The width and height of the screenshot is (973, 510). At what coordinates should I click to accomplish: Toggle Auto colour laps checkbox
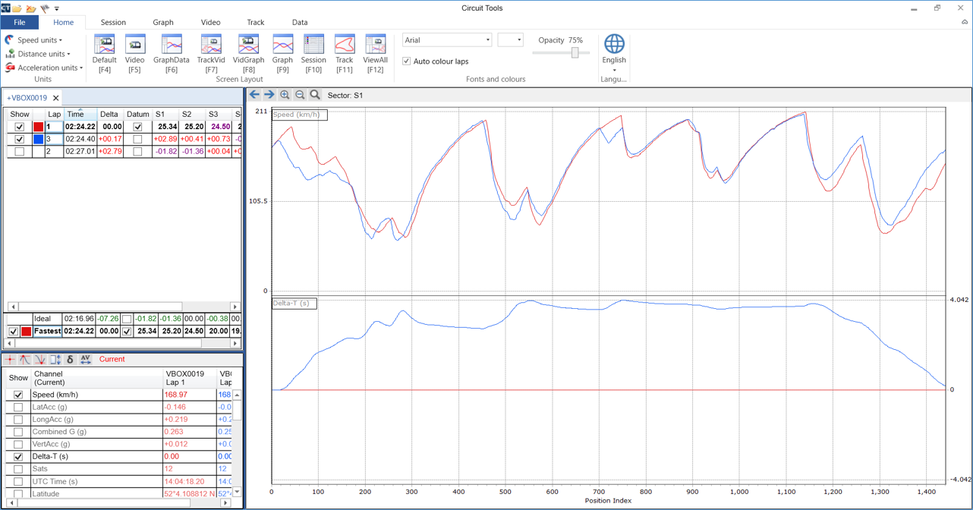[x=407, y=61]
